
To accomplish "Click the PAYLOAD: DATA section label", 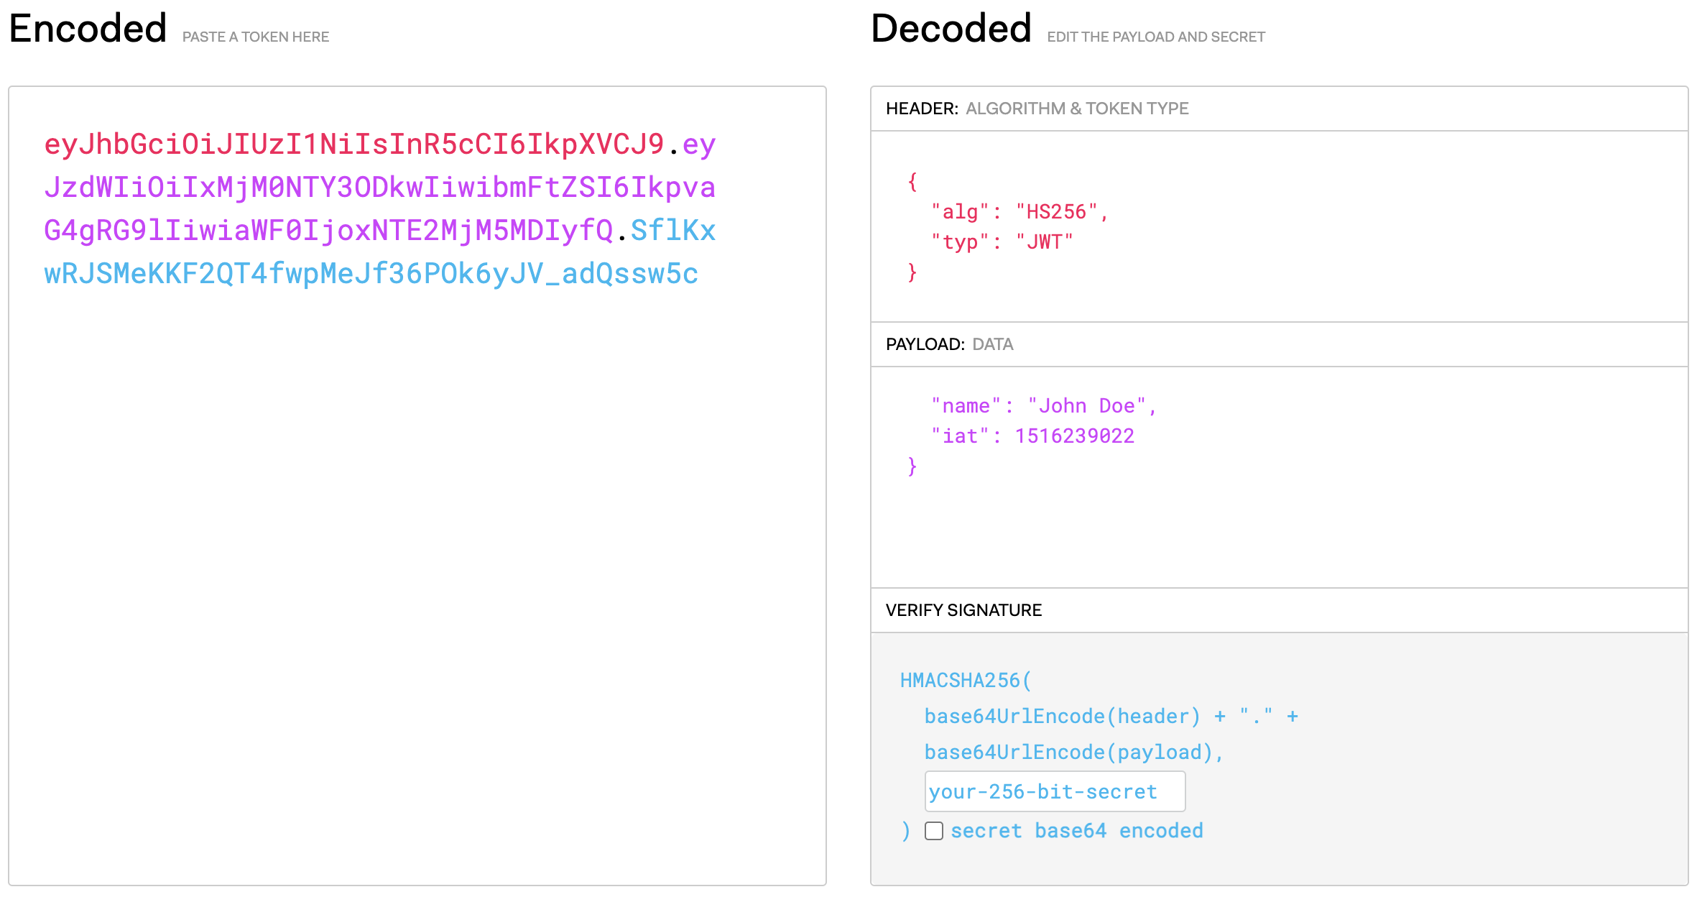I will 949,344.
